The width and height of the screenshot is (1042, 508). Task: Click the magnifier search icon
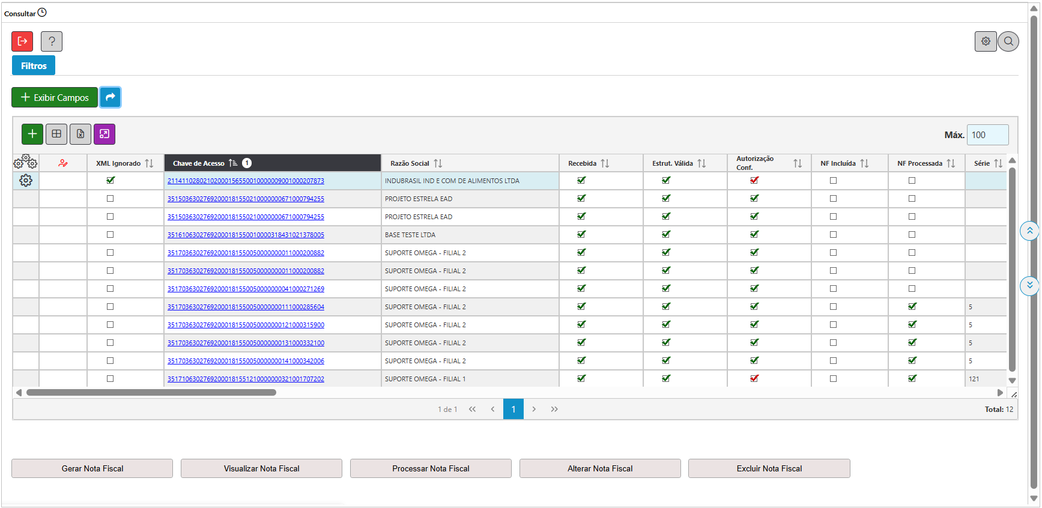pos(1008,41)
